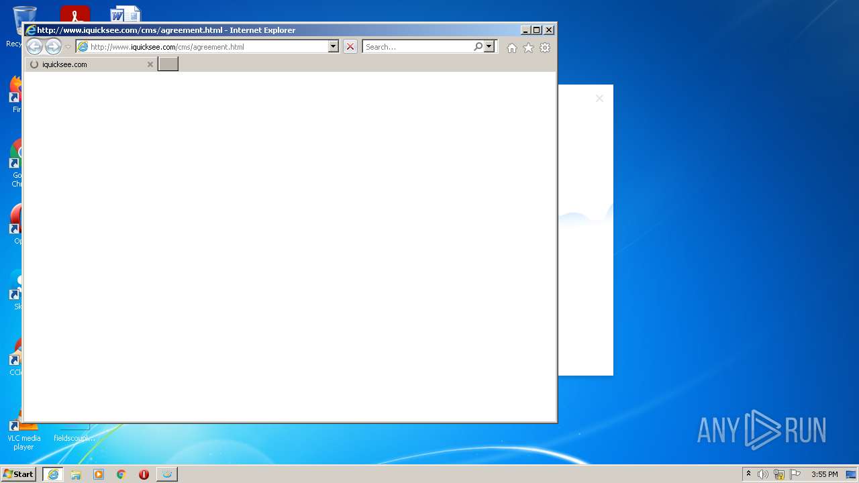859x483 pixels.
Task: Click the Show Desktop tray button
Action: pyautogui.click(x=852, y=474)
